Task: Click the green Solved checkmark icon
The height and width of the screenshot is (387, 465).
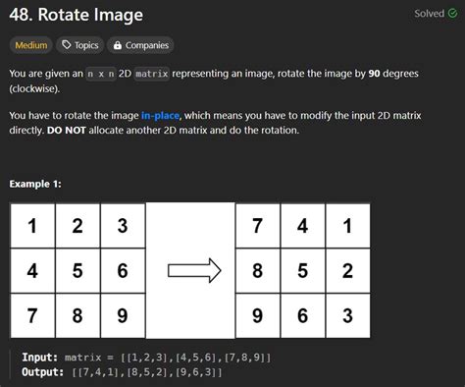Action: 452,14
